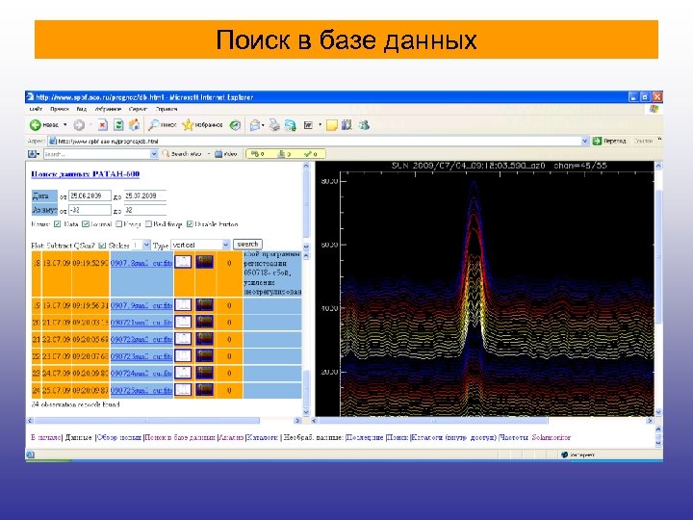
Task: Click the Азимут from field -32
Action: click(x=90, y=210)
